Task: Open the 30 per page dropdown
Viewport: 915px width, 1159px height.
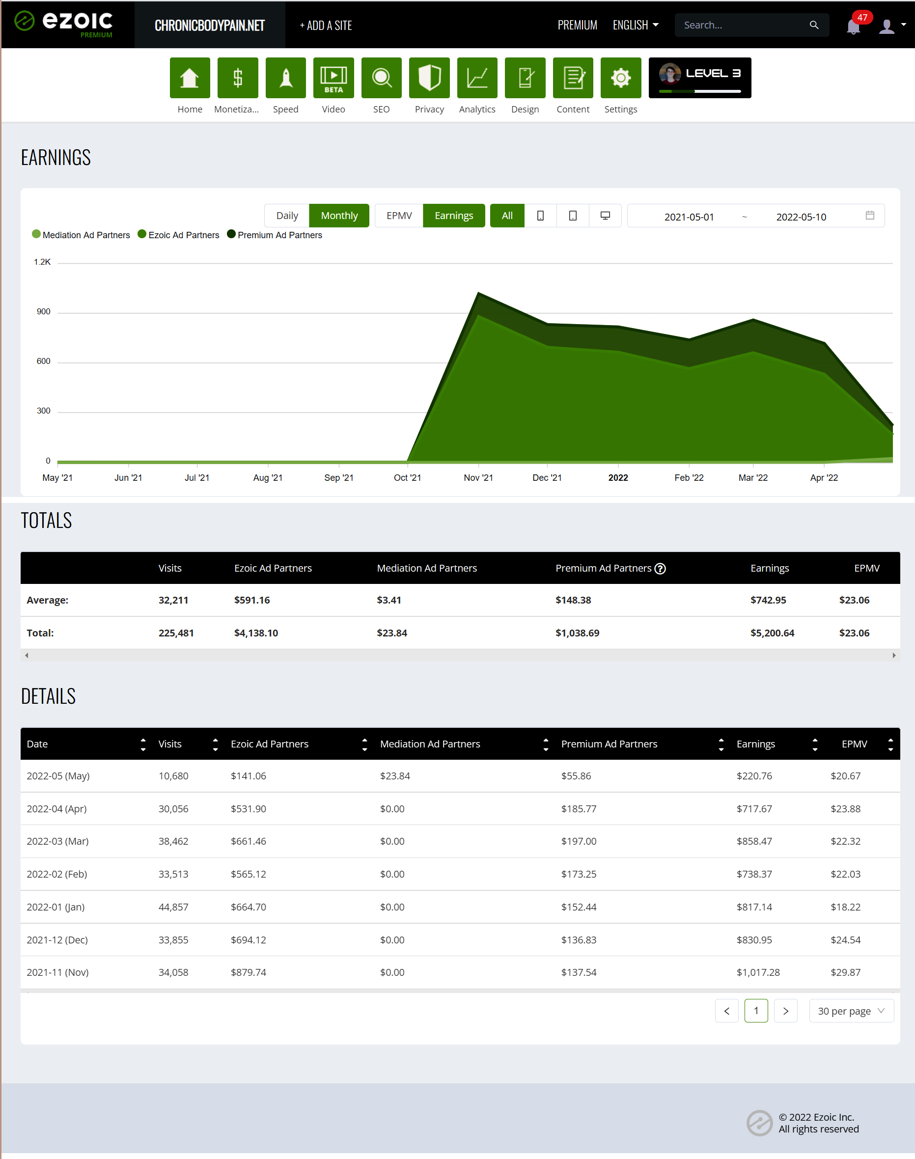Action: (851, 1011)
